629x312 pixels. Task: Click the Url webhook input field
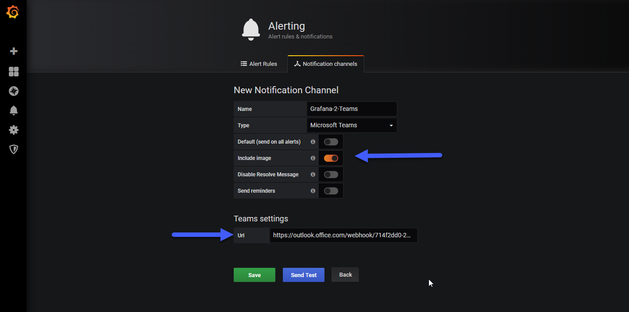point(343,236)
